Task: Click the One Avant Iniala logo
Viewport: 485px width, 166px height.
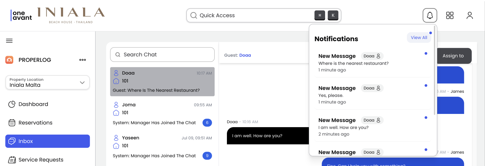Action: (x=58, y=15)
